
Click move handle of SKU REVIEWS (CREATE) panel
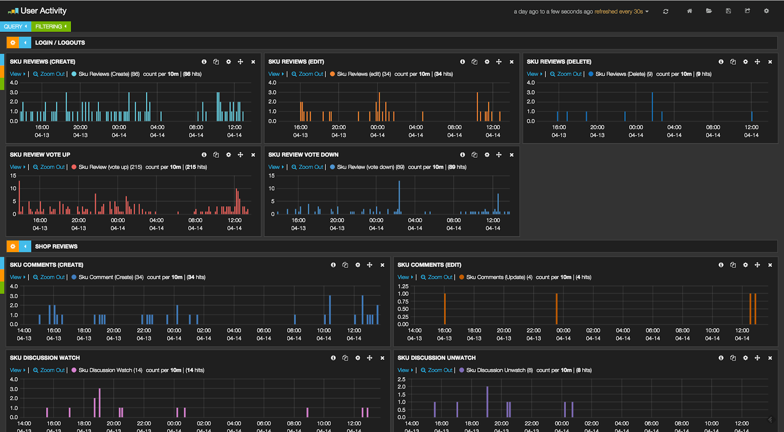coord(241,62)
